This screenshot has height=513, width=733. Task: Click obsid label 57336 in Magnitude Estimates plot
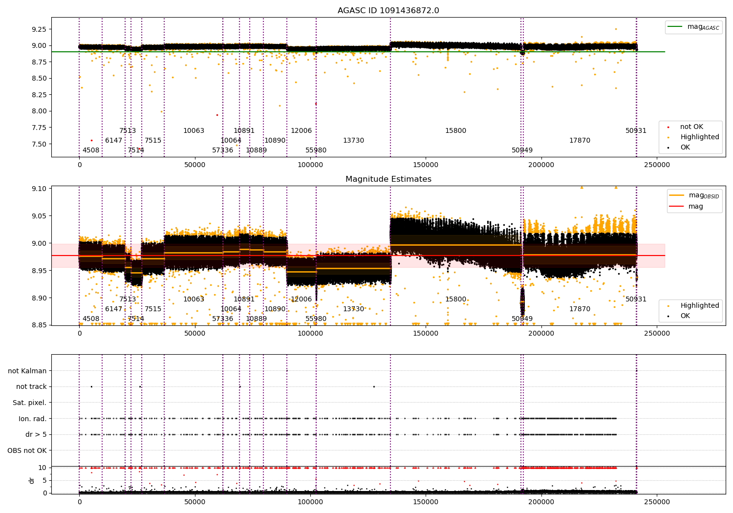pyautogui.click(x=222, y=319)
